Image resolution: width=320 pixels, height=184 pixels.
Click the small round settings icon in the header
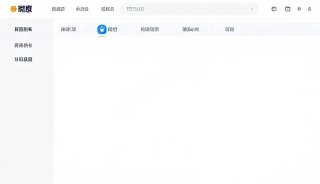pyautogui.click(x=299, y=9)
